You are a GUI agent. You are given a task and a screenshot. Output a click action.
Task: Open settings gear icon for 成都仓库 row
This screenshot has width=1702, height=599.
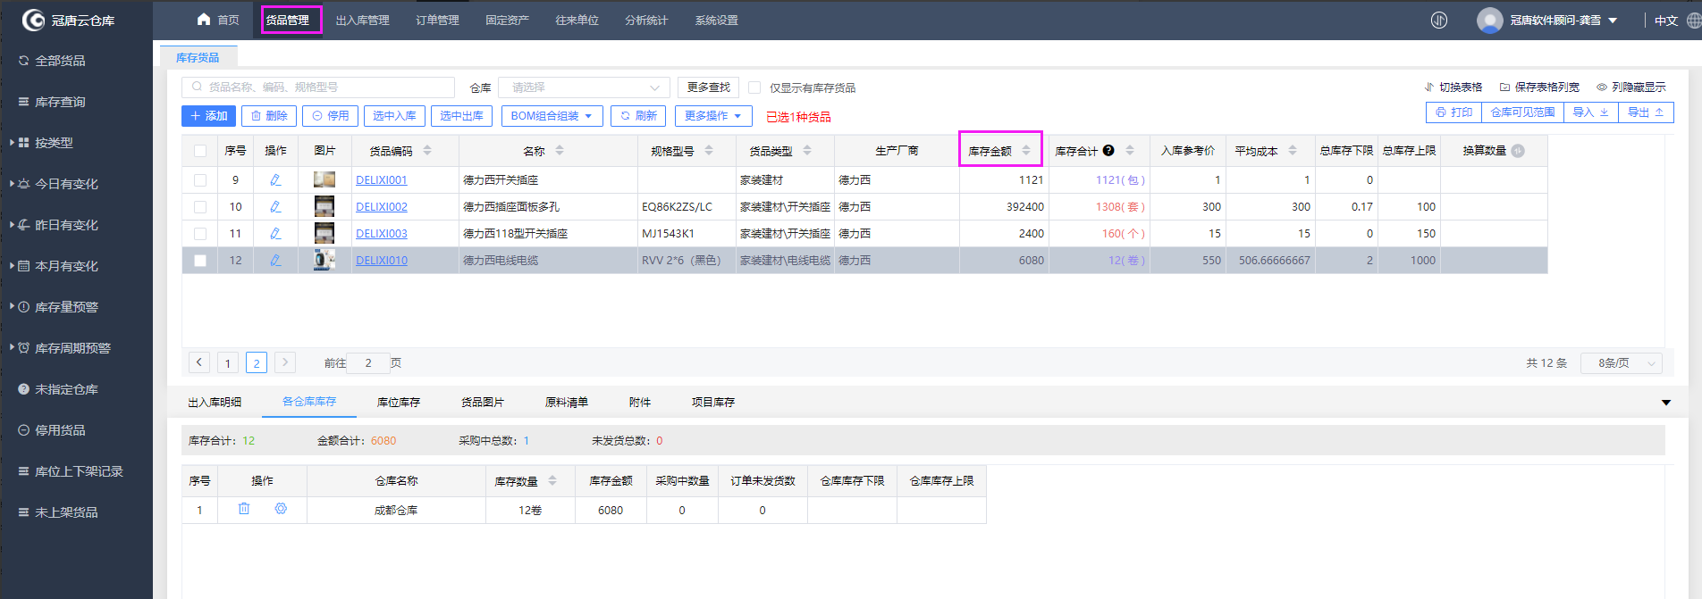(281, 509)
